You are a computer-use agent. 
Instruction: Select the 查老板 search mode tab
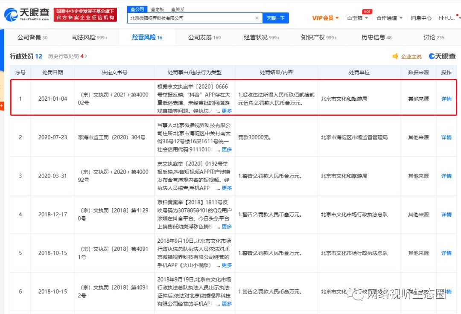click(x=157, y=9)
